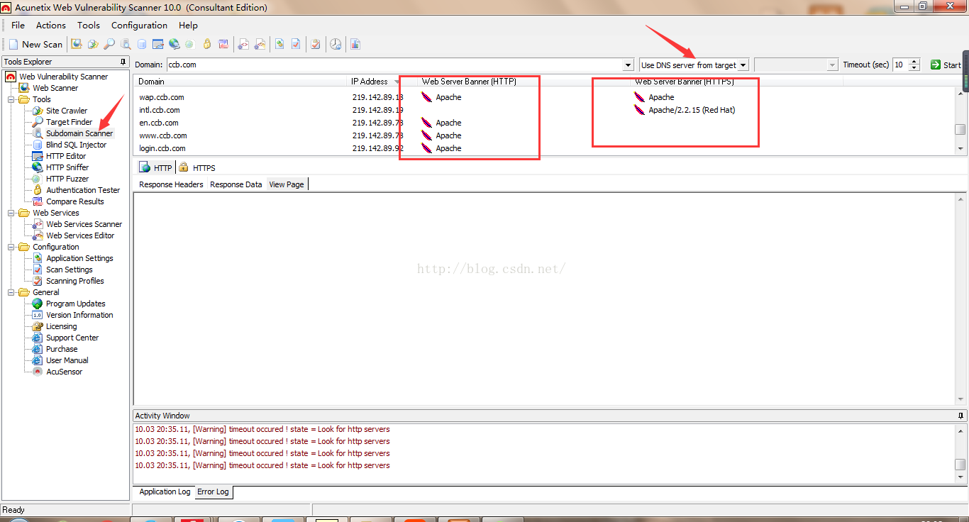Click the Target Finder magnifier toolbar icon
The width and height of the screenshot is (969, 522).
click(109, 44)
